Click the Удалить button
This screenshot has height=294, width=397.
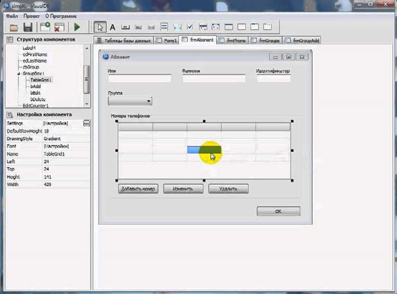tap(228, 189)
